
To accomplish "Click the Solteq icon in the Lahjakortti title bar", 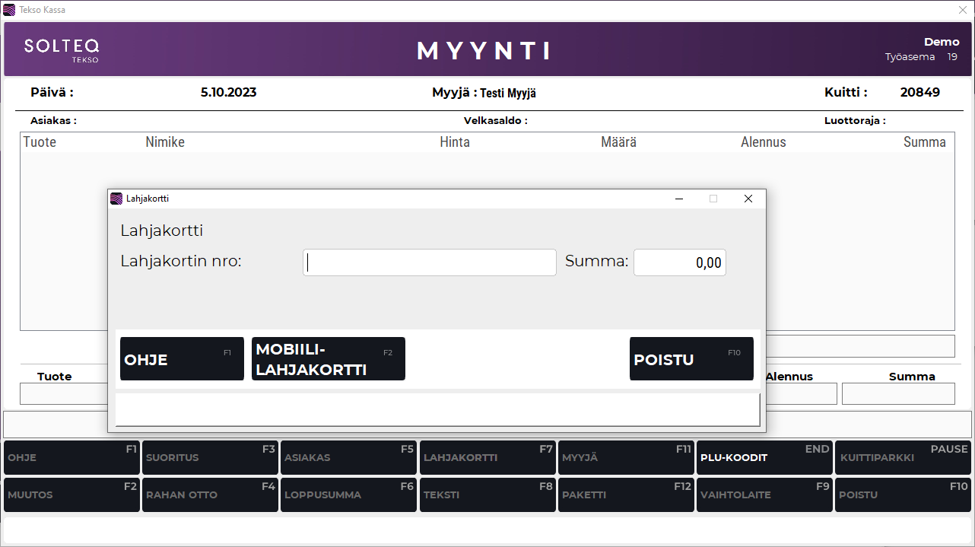I will point(116,198).
